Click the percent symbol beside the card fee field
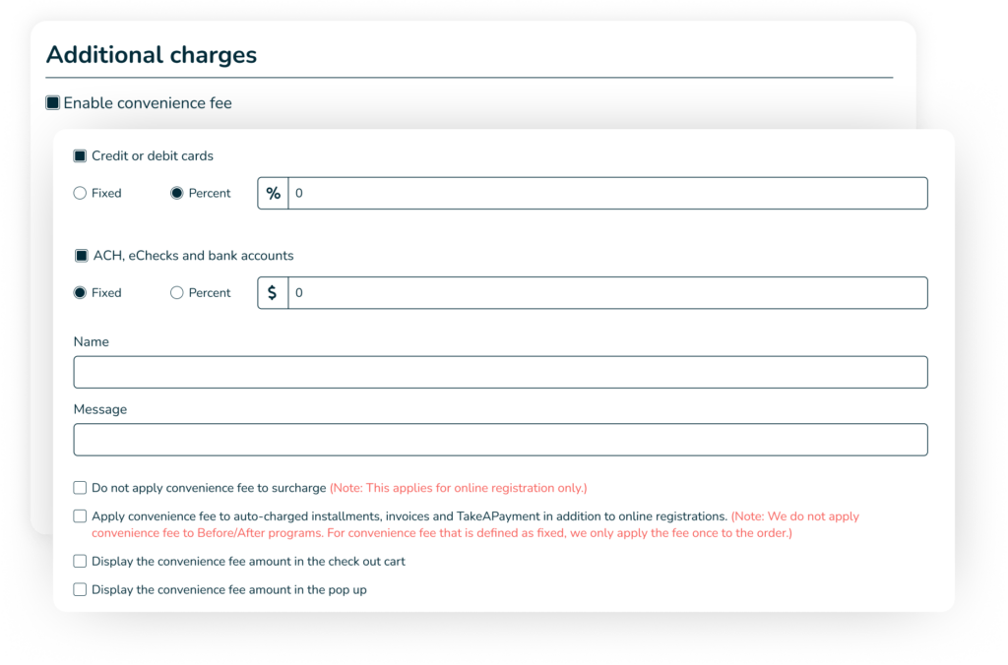1008x665 pixels. coord(273,193)
